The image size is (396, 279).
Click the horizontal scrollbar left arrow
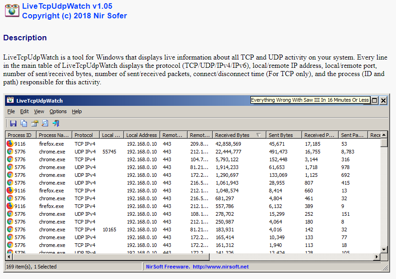9,257
